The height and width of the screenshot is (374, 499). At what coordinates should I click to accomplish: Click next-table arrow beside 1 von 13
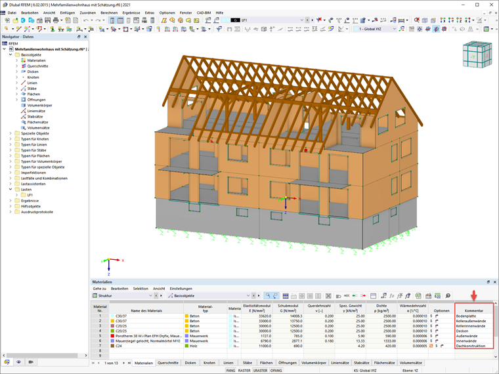click(x=123, y=363)
